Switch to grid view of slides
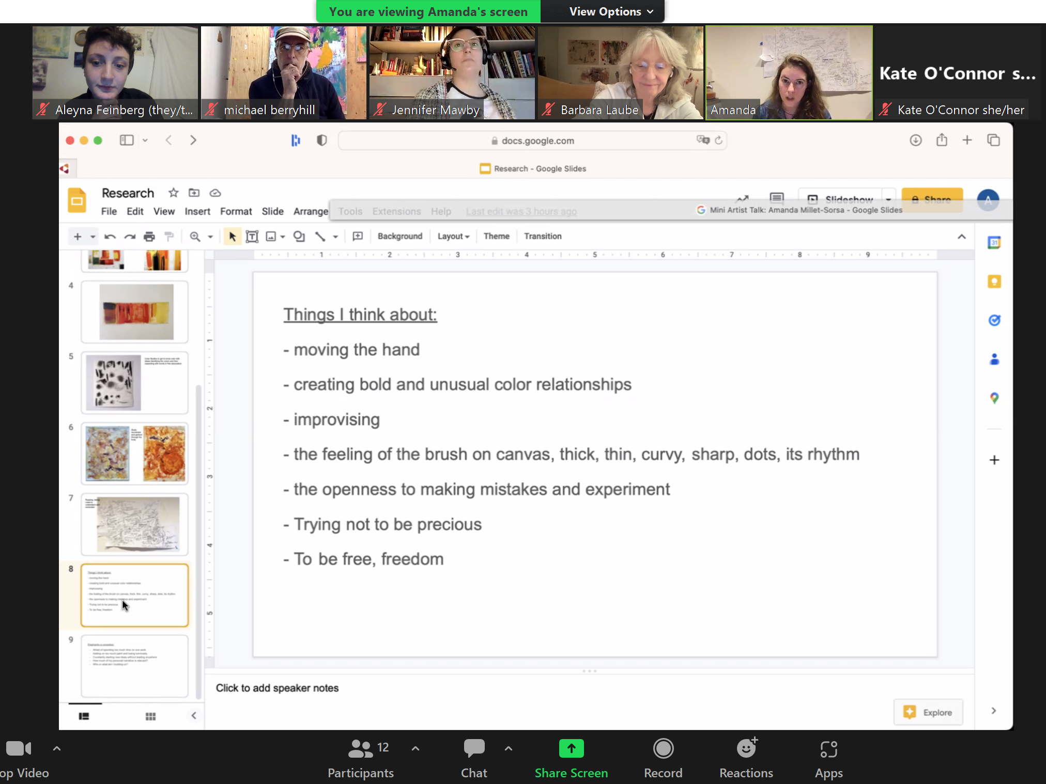Image resolution: width=1046 pixels, height=784 pixels. coord(150,716)
